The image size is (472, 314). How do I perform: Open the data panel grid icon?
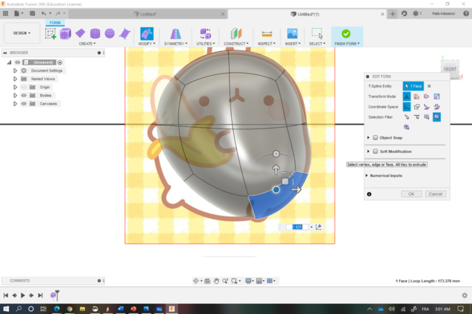tap(6, 14)
